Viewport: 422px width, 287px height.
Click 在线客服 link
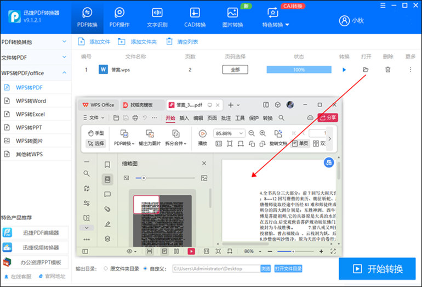18,277
